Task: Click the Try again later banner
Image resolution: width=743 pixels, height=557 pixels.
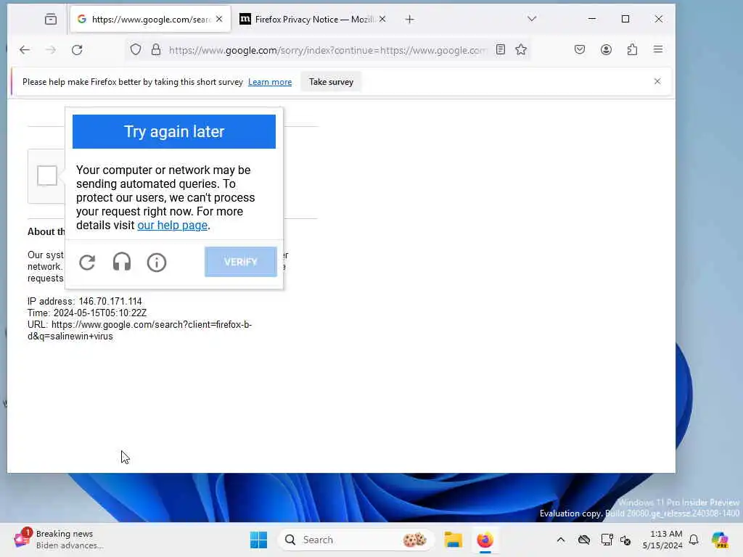Action: click(174, 132)
